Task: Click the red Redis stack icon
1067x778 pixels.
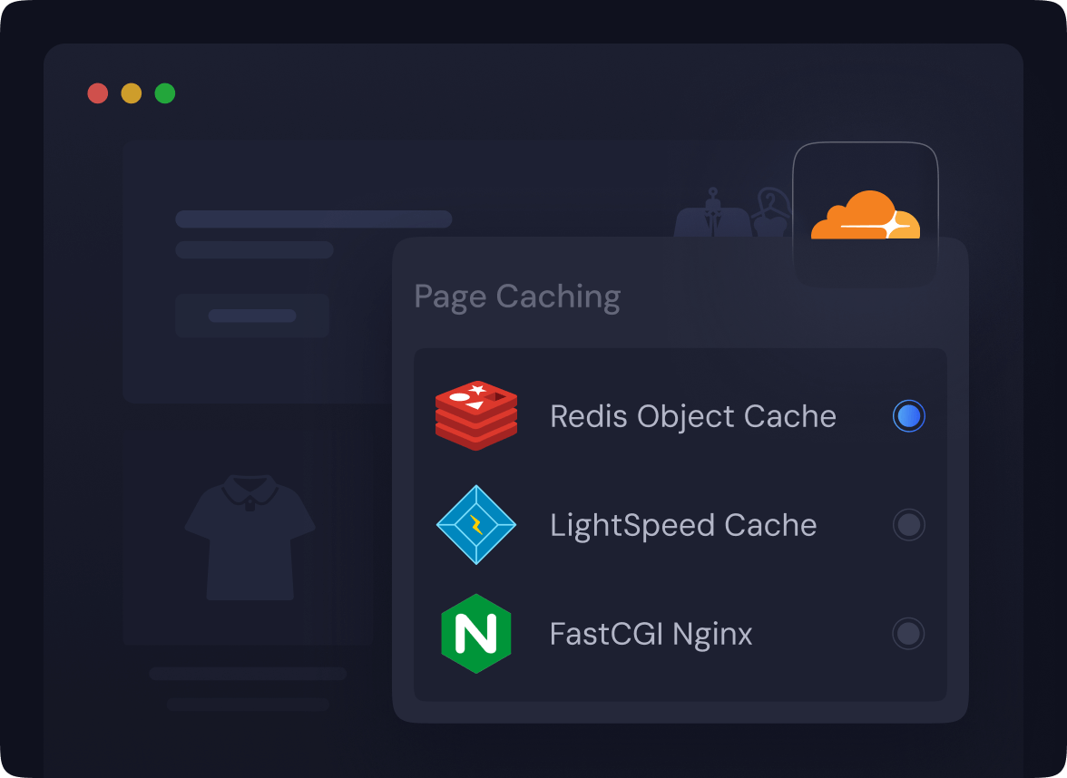Action: [x=475, y=416]
